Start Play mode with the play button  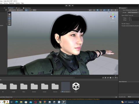66,5
